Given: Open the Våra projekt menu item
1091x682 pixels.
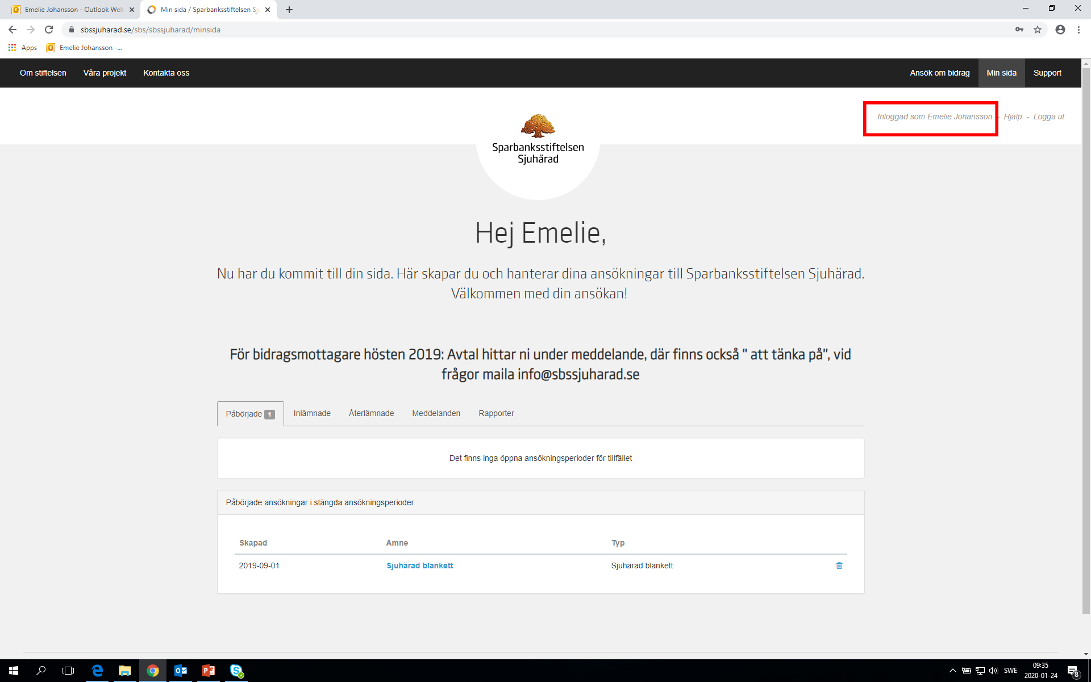Looking at the screenshot, I should (105, 73).
